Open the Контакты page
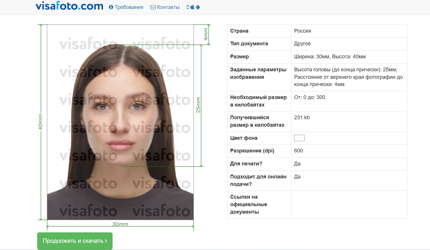Viewport: 430px width, 250px height. click(x=168, y=7)
